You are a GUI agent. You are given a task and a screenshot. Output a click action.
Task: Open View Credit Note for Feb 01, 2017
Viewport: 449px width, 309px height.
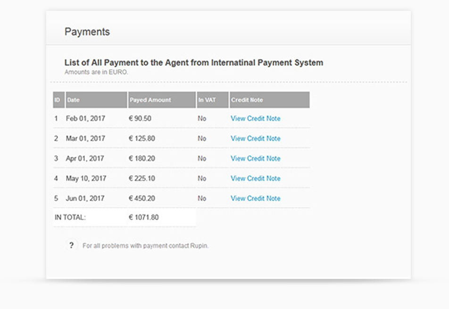click(256, 118)
